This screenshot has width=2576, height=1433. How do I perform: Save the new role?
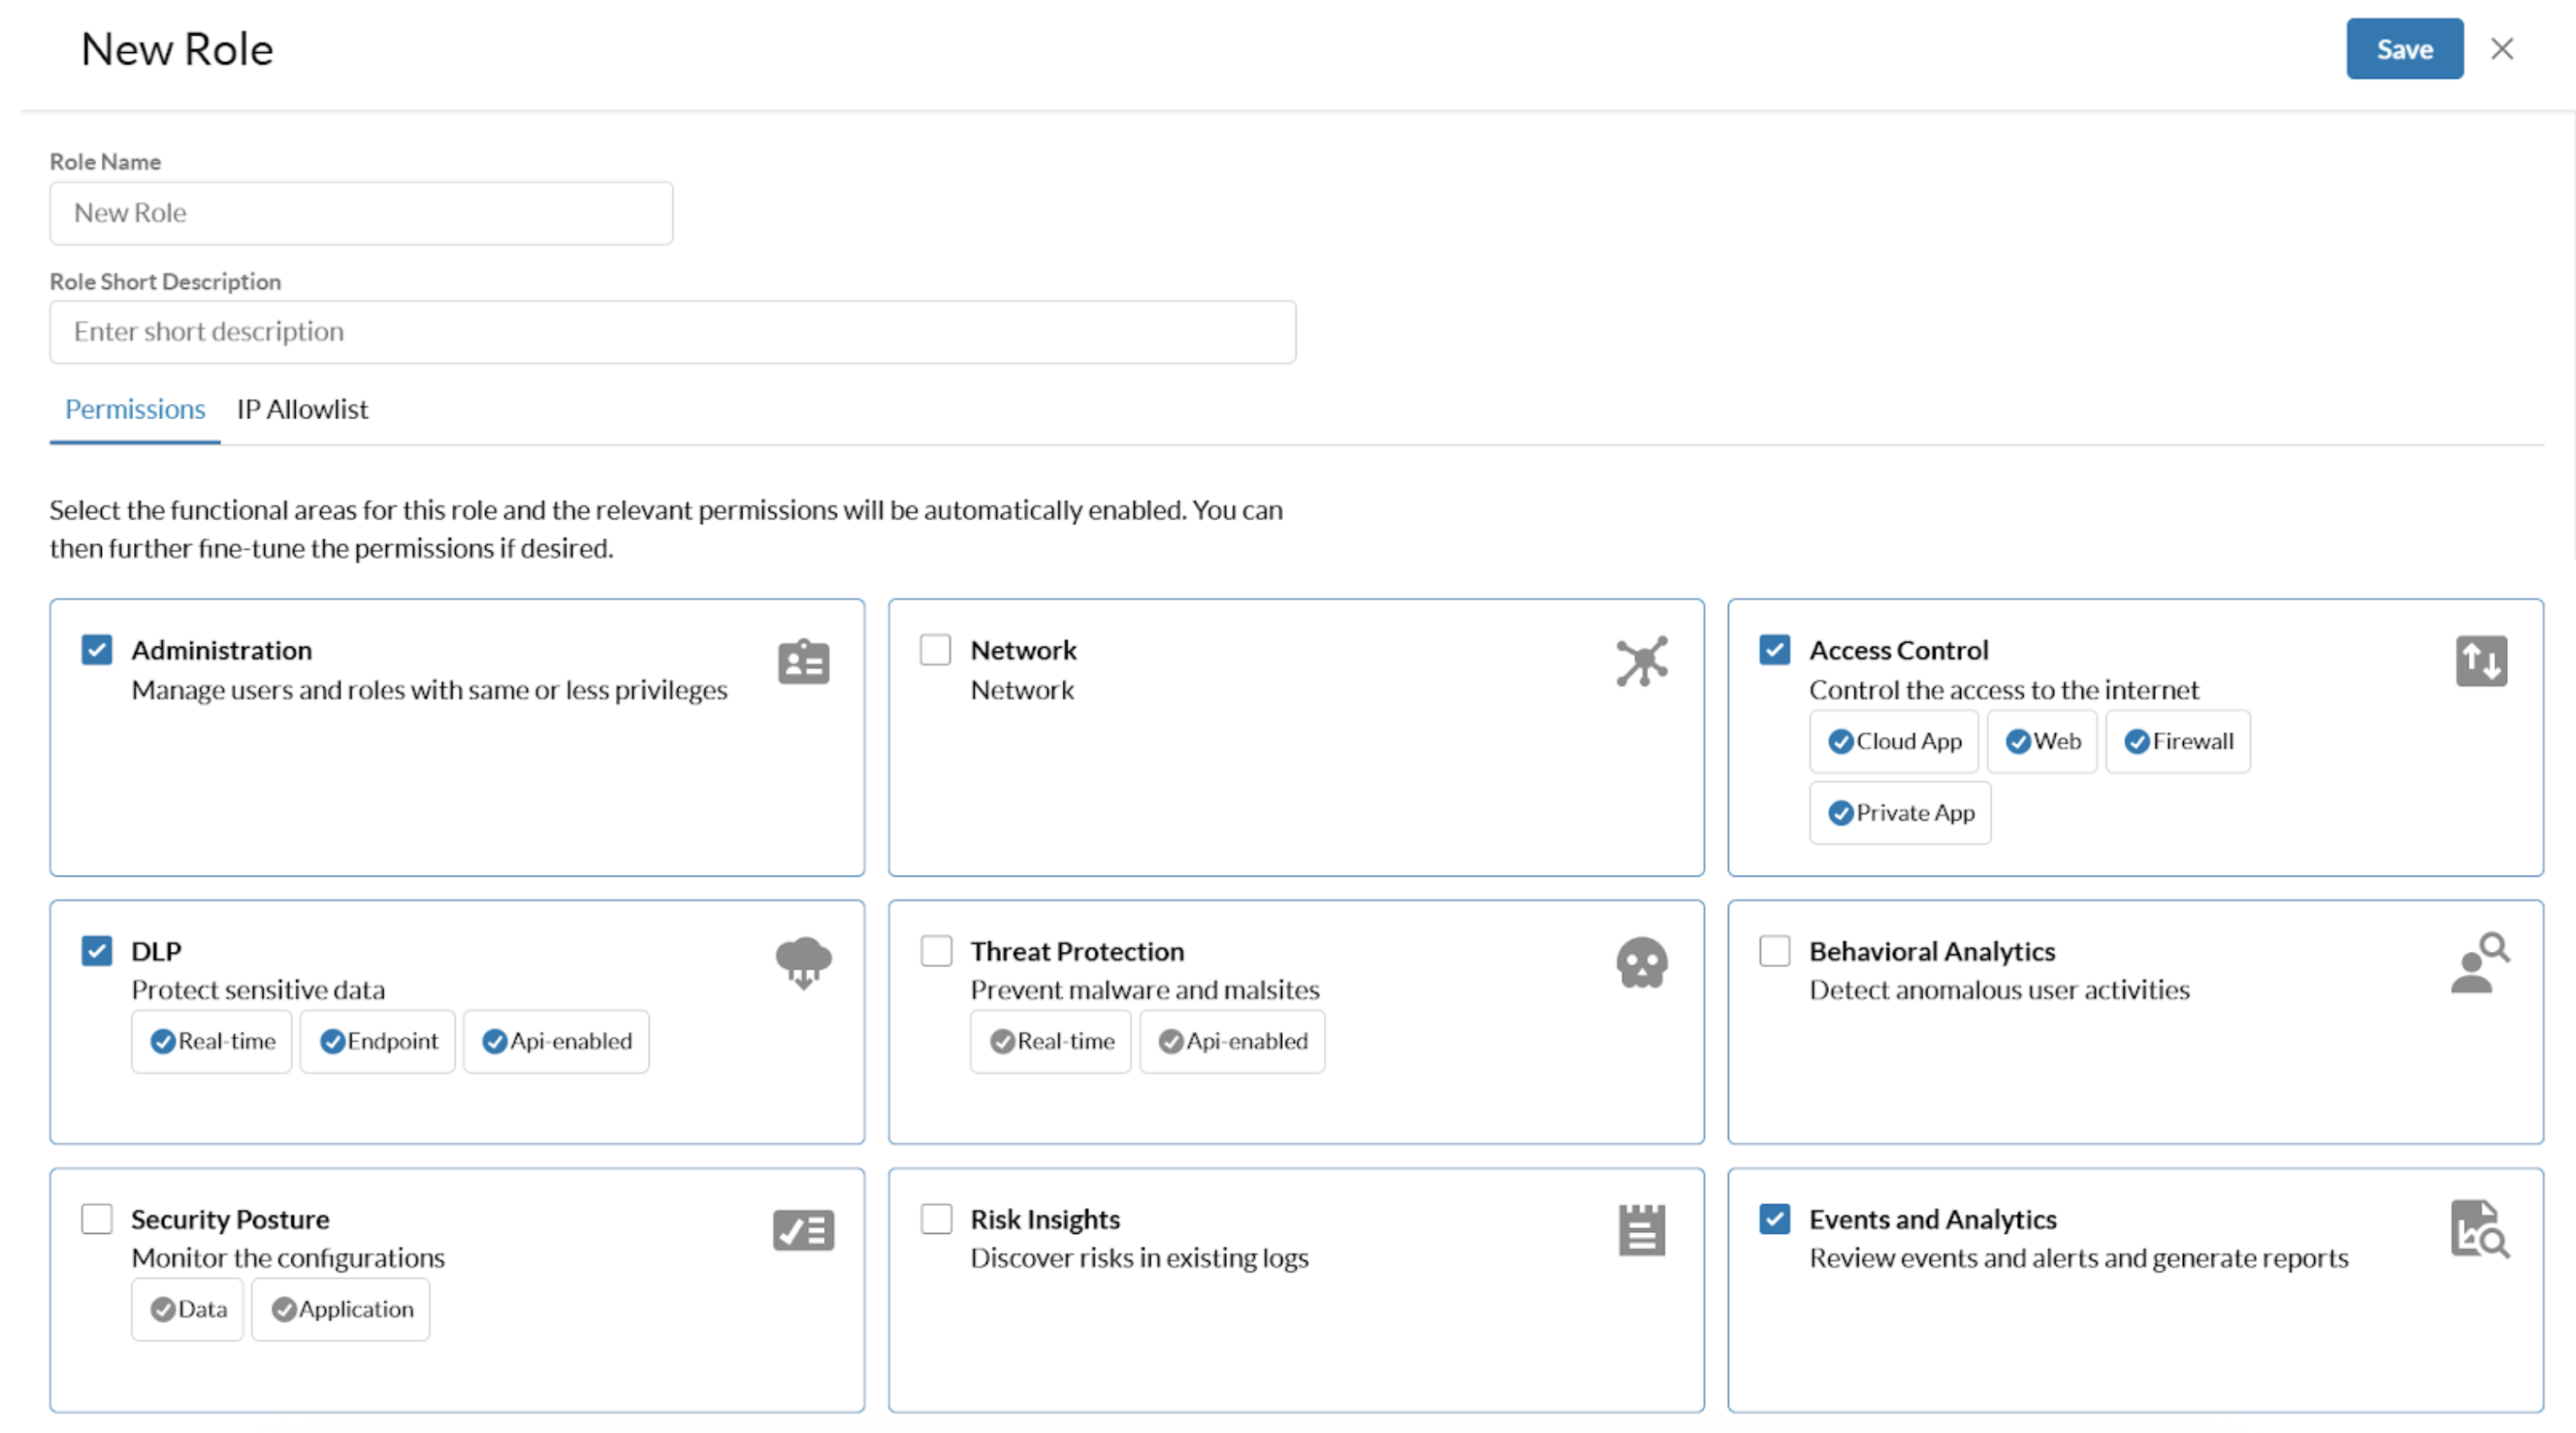[x=2404, y=49]
